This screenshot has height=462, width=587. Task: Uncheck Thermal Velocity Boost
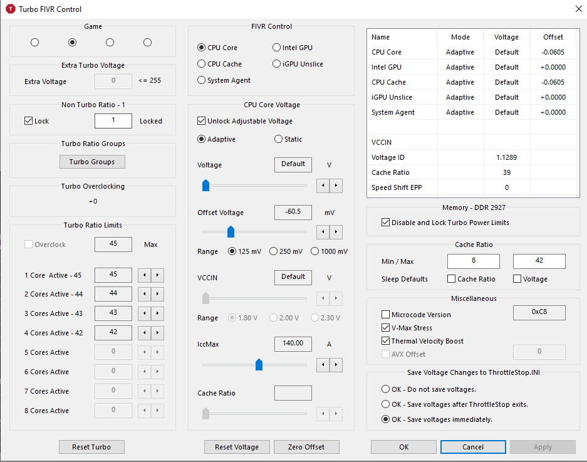[x=386, y=341]
